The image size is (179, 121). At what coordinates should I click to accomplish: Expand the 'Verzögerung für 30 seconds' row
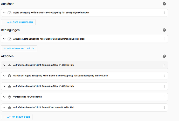4,97
